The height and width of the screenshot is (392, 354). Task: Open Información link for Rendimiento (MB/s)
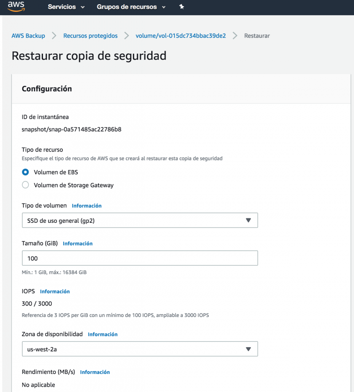click(x=95, y=372)
